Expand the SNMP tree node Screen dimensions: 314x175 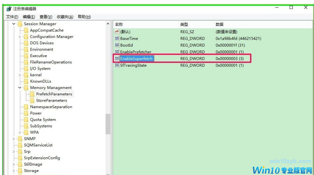(14, 139)
